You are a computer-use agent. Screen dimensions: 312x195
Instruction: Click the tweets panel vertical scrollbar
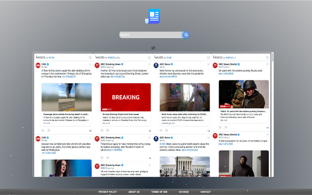tap(273, 58)
